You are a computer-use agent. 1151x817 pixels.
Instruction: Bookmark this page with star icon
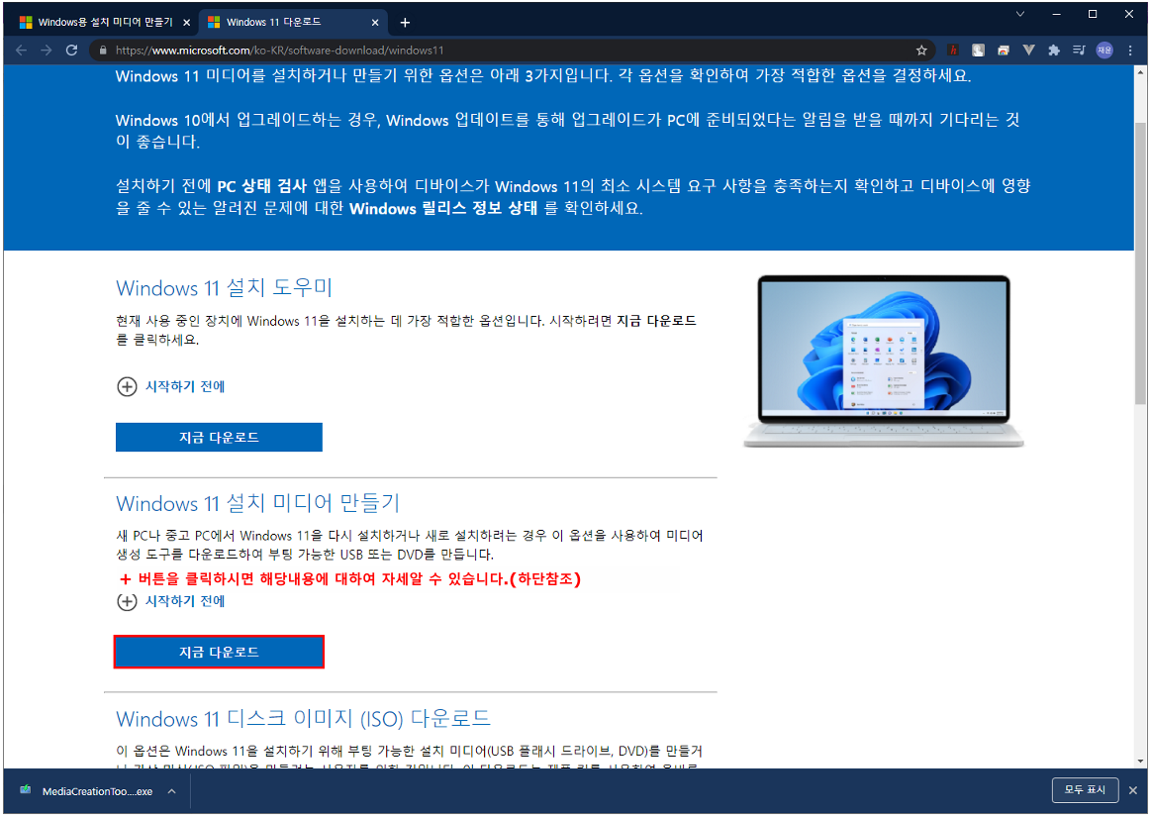pos(921,50)
